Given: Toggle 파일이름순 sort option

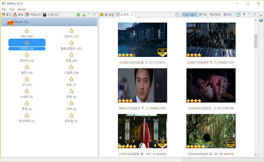Looking at the screenshot, I should (189, 15).
